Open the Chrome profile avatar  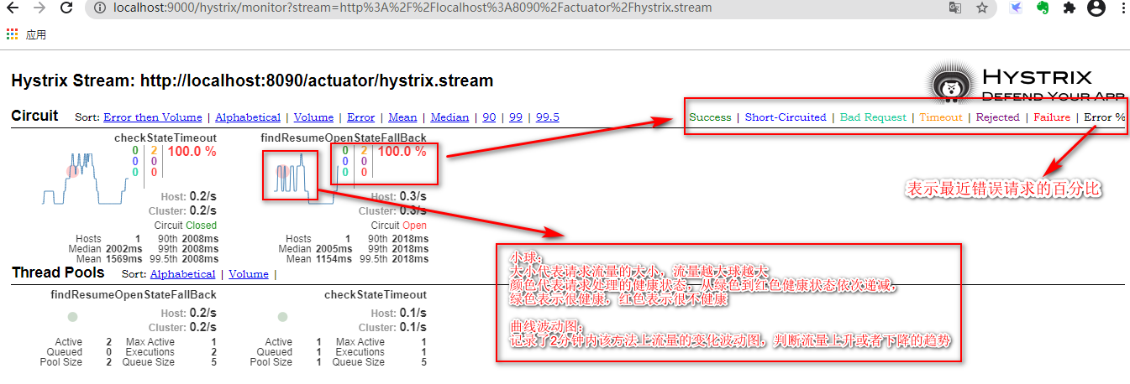pyautogui.click(x=1096, y=8)
